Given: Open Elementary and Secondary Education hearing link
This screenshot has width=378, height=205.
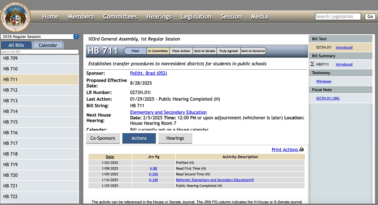Looking at the screenshot, I should coord(168,112).
